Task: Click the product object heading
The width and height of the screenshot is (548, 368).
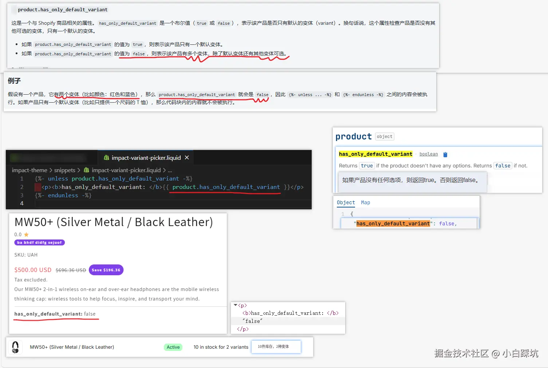Action: pyautogui.click(x=353, y=136)
